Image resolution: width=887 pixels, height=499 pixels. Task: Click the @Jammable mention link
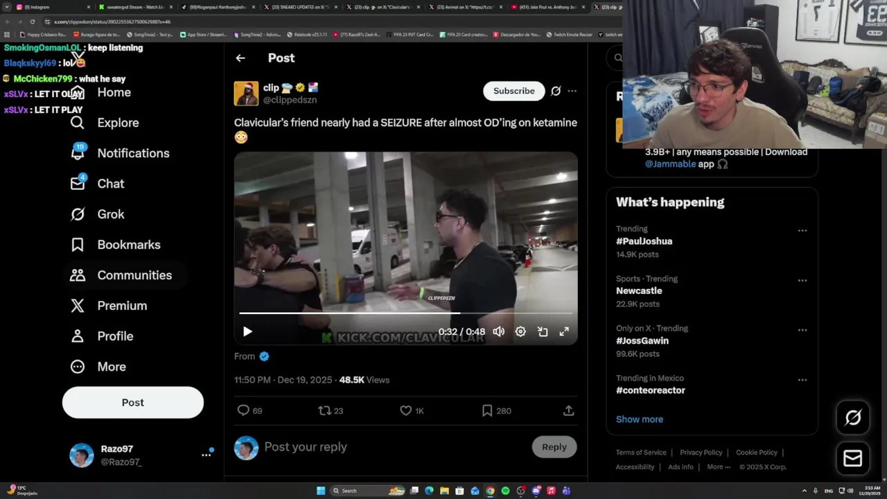click(x=670, y=164)
